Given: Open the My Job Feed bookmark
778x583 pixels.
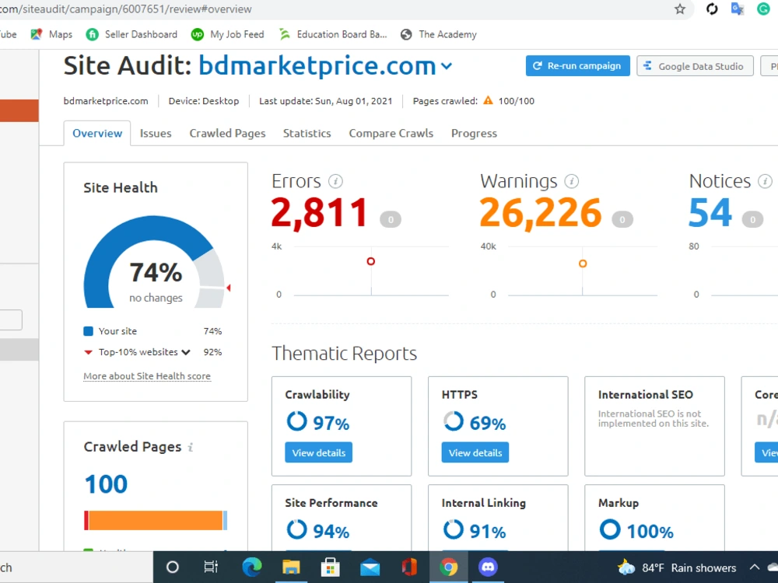Looking at the screenshot, I should [x=228, y=34].
